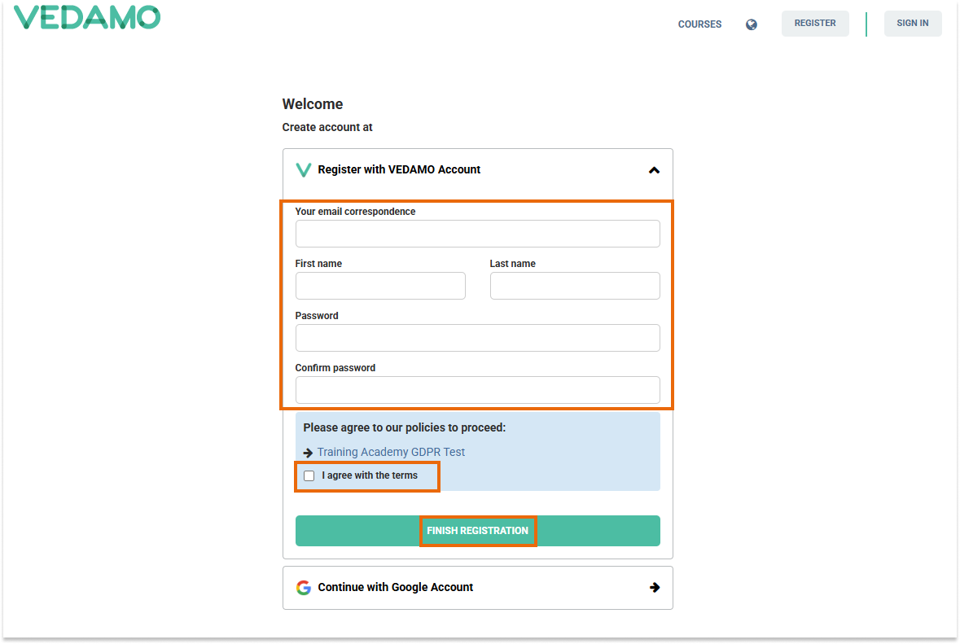Click the REGISTER button in the header
The height and width of the screenshot is (644, 960).
[x=814, y=23]
